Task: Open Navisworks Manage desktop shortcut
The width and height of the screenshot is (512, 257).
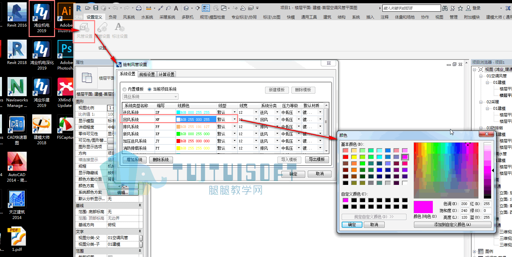Action: (17, 93)
